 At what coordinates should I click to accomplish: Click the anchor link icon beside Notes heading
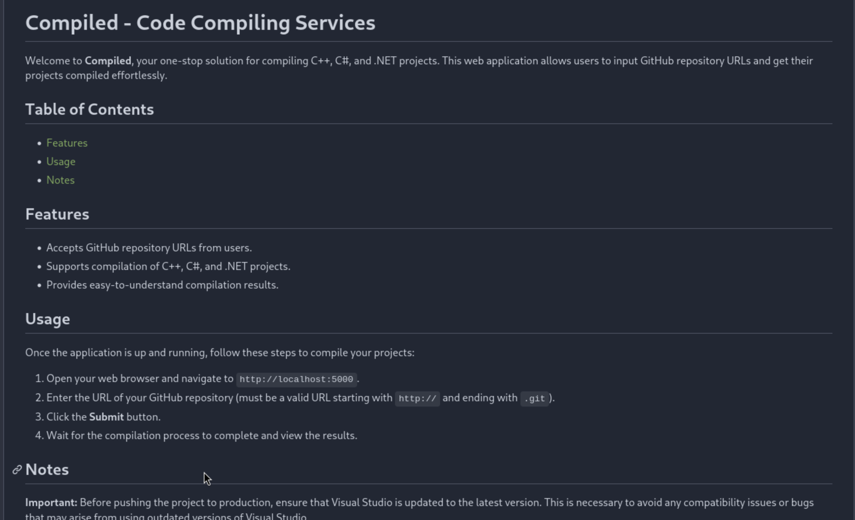coord(17,470)
